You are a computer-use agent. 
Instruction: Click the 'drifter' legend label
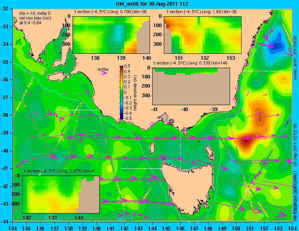(103, 69)
